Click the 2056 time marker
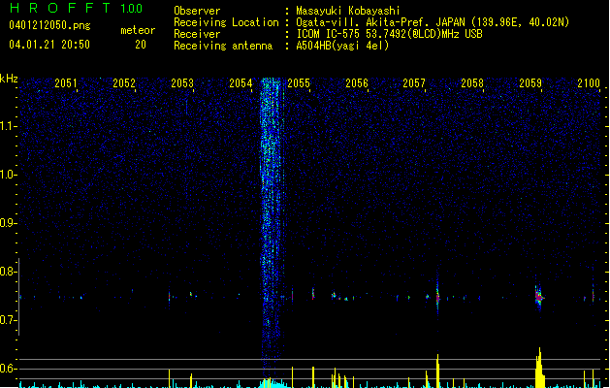The height and width of the screenshot is (388, 610). (x=357, y=83)
